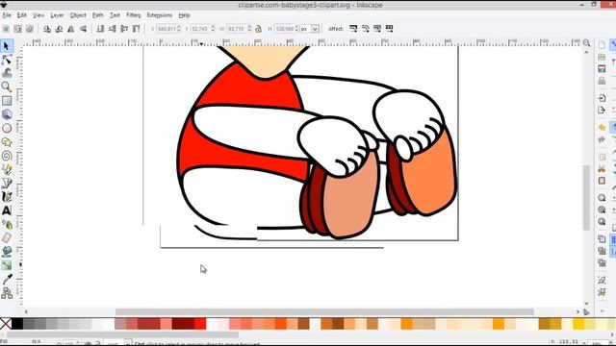The image size is (616, 346).
Task: Open the Extensions menu
Action: pyautogui.click(x=160, y=15)
